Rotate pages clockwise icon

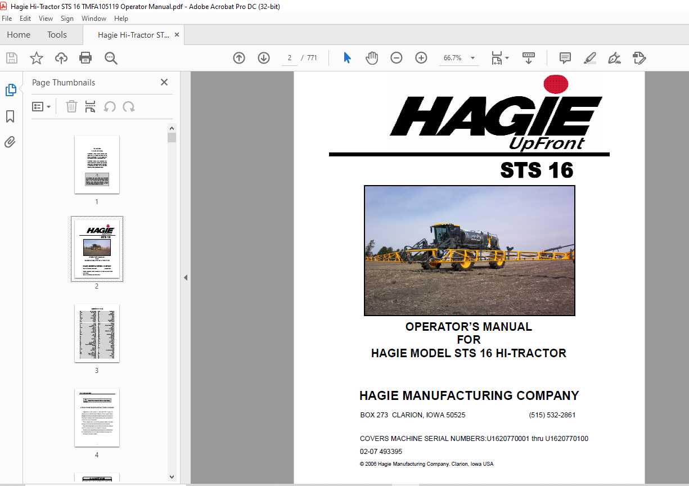pyautogui.click(x=129, y=106)
